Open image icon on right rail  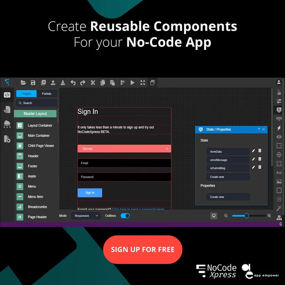pos(279,181)
